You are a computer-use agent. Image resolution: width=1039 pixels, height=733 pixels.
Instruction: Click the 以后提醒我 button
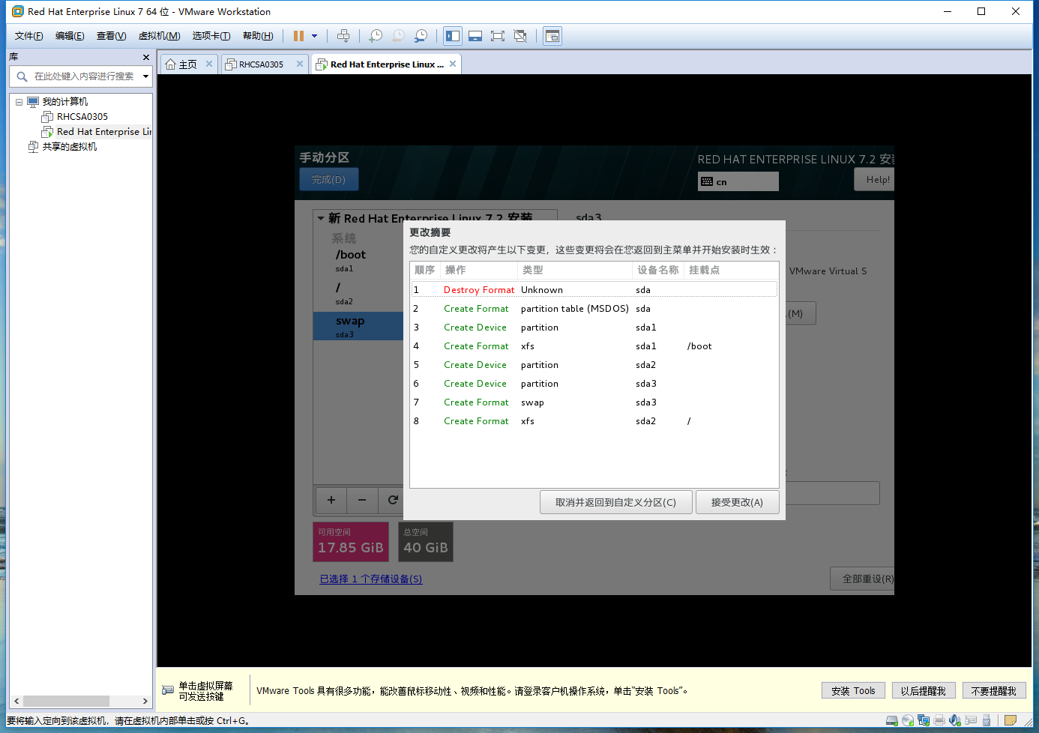click(x=924, y=691)
